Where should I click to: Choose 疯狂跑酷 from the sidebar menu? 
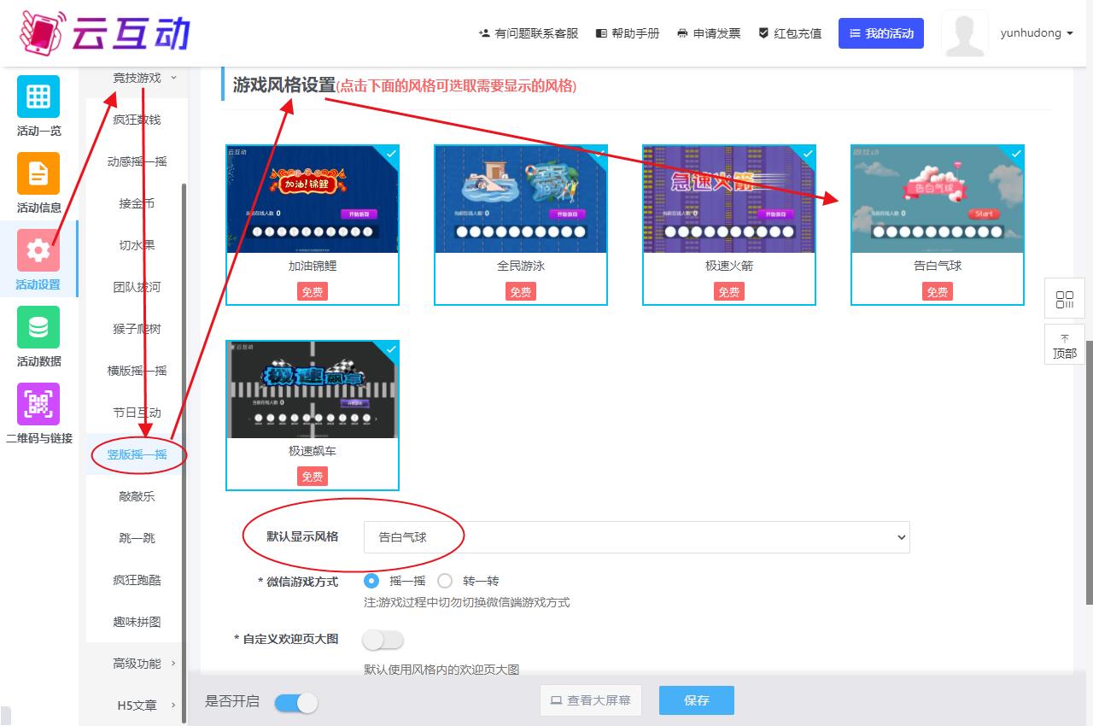(x=137, y=580)
